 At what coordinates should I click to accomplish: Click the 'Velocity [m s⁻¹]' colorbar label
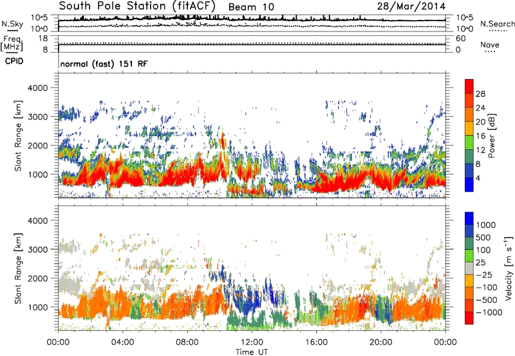[509, 268]
